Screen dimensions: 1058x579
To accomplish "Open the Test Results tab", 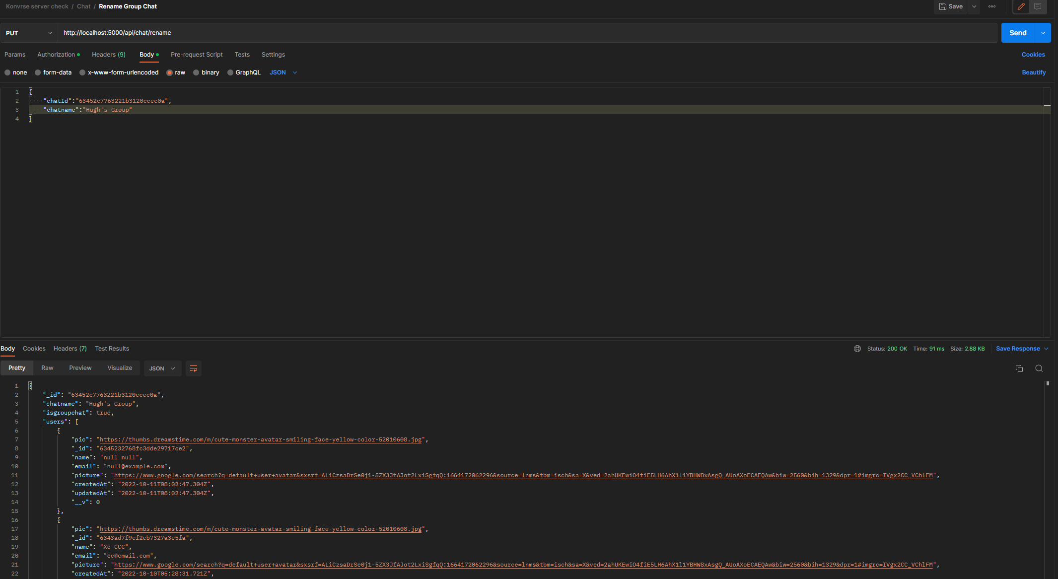I will (112, 349).
